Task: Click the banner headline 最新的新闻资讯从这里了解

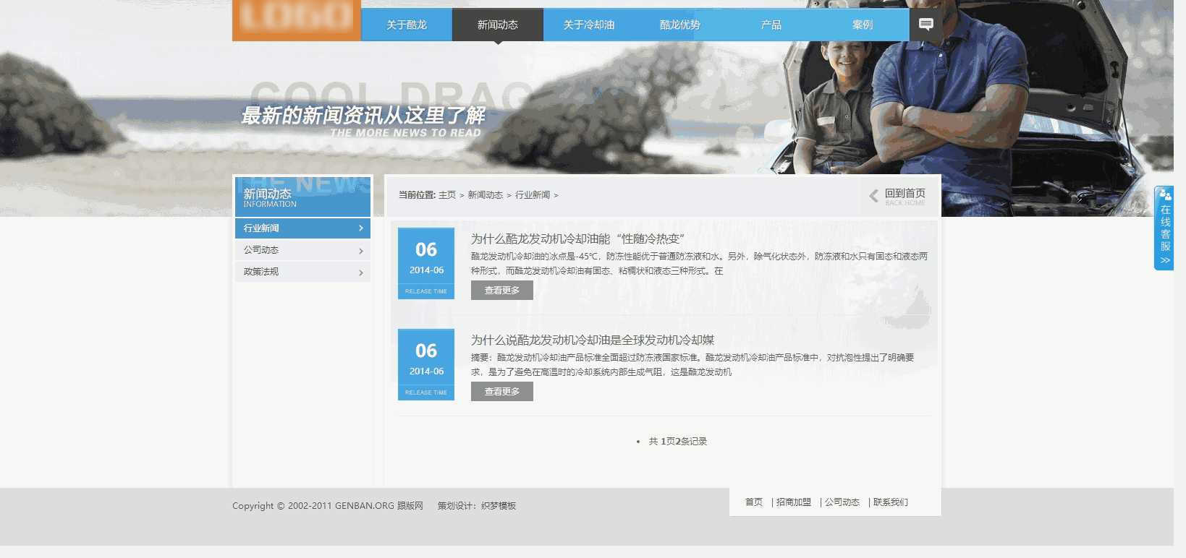Action: tap(363, 116)
